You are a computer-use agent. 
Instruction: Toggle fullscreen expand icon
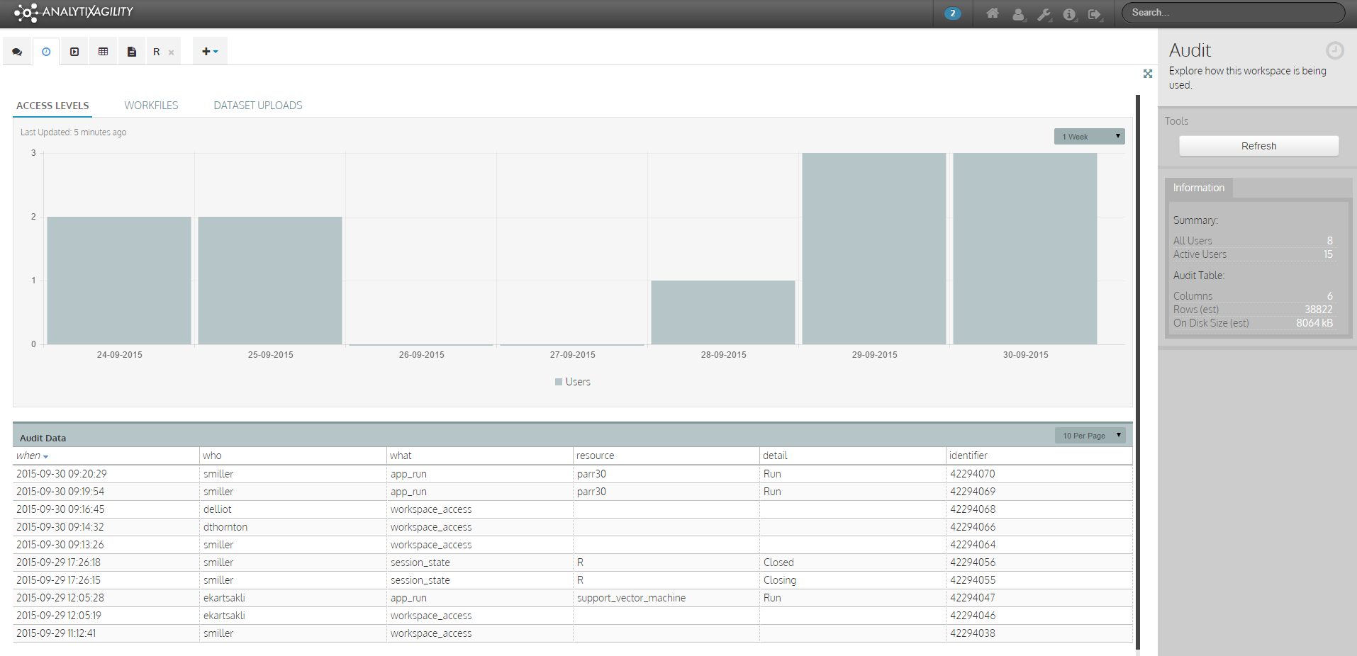click(1148, 74)
